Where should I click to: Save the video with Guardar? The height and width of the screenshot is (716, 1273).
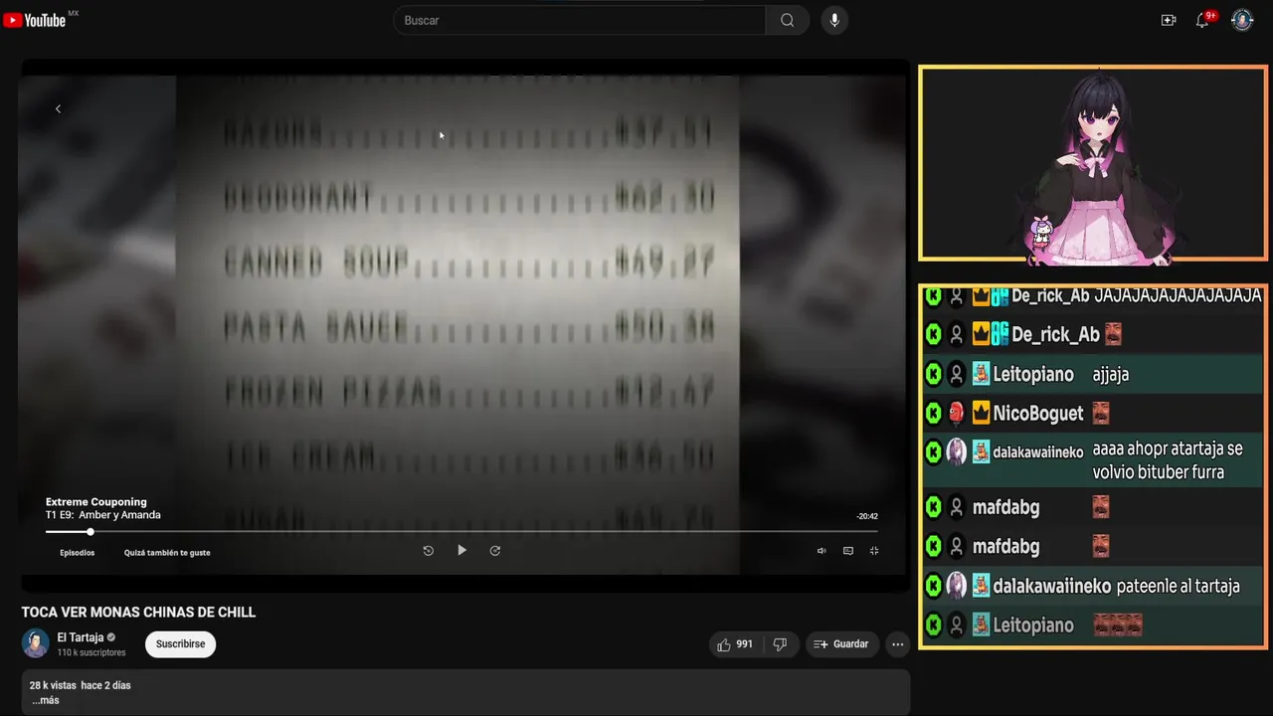pyautogui.click(x=841, y=644)
